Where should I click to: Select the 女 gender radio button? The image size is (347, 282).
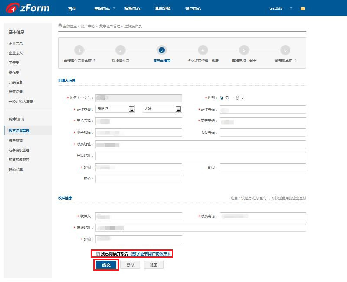click(237, 98)
